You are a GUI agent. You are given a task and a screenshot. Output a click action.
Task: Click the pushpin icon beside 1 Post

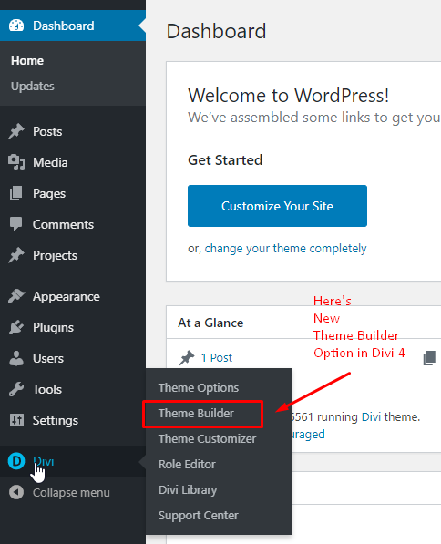[187, 358]
